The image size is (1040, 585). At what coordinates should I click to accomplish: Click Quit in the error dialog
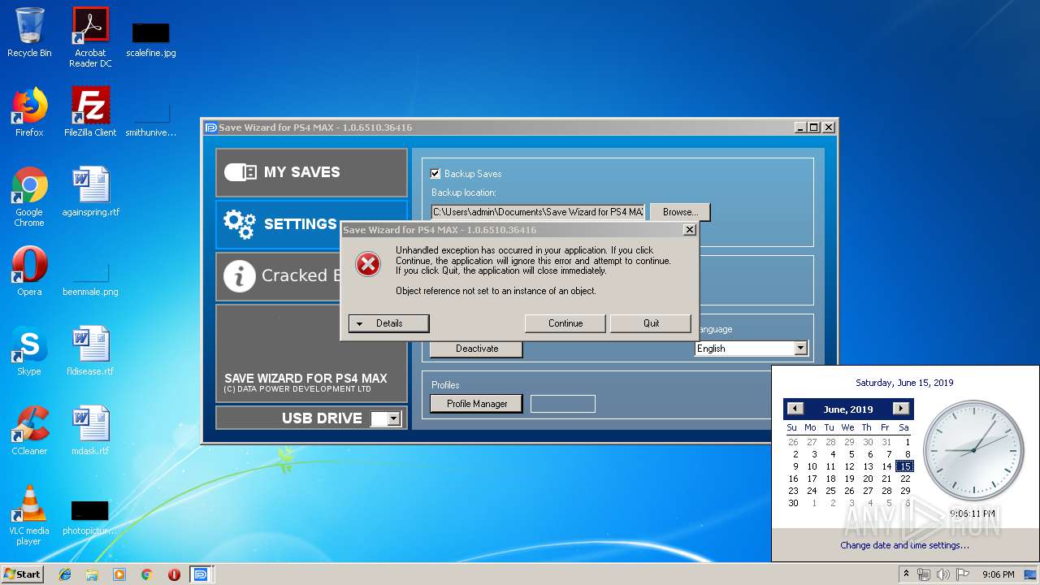click(651, 323)
